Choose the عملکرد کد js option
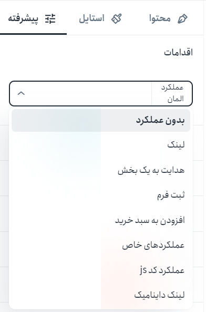 point(101,270)
